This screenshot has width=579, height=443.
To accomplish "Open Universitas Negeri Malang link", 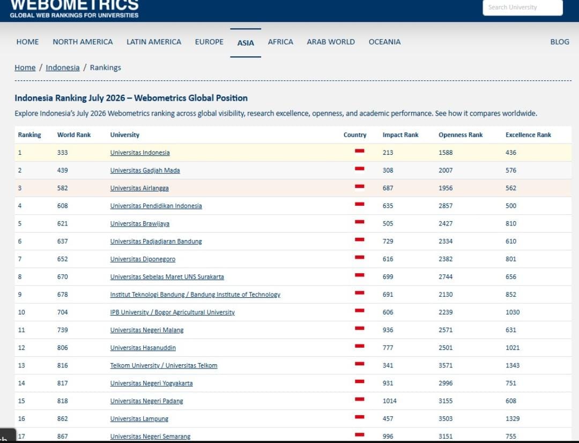I will 146,330.
